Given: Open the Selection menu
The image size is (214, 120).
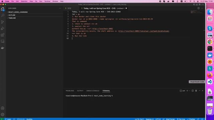Looking at the screenshot, I should 24,1.
